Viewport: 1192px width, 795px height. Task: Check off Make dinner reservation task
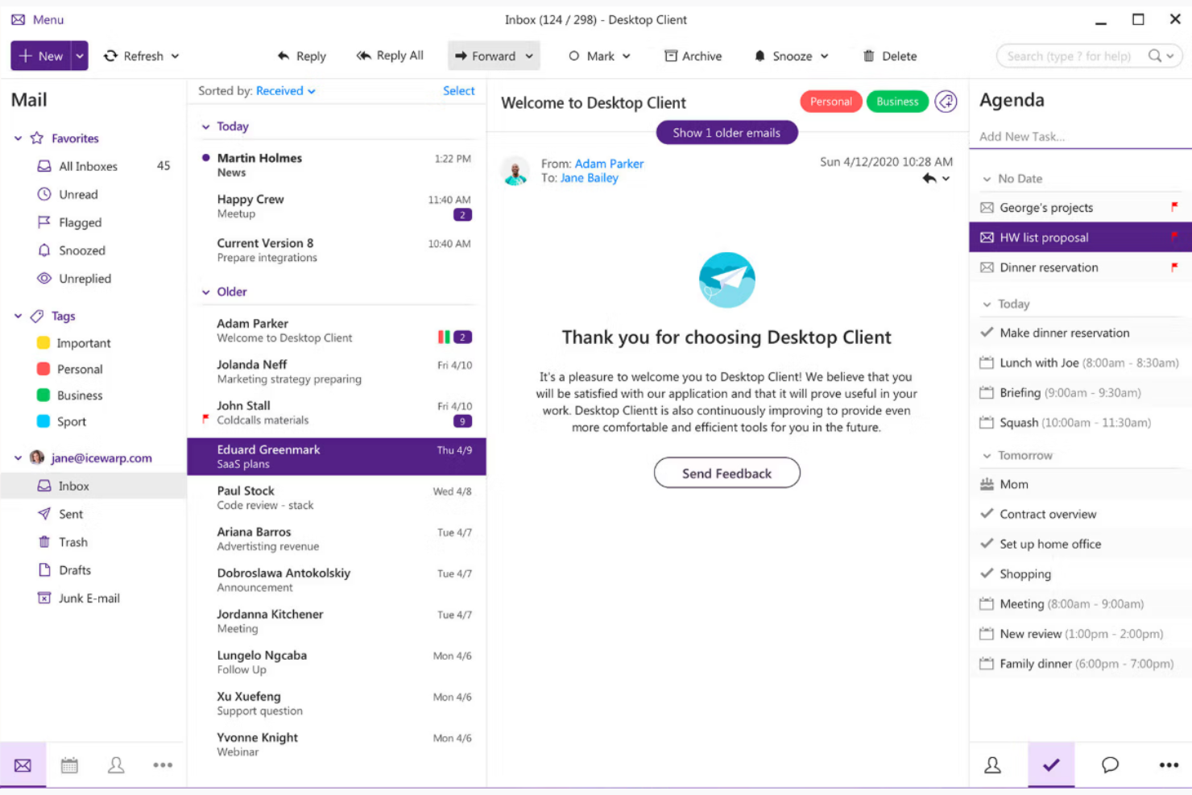(x=987, y=332)
